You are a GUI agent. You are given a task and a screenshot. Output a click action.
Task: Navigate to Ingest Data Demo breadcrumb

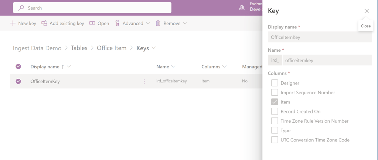[37, 48]
